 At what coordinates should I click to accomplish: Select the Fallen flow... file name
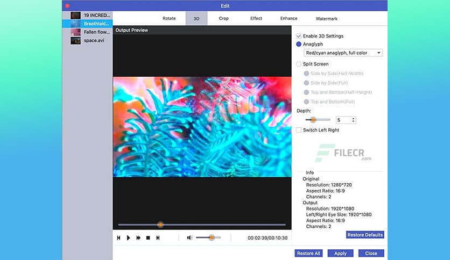coord(97,32)
